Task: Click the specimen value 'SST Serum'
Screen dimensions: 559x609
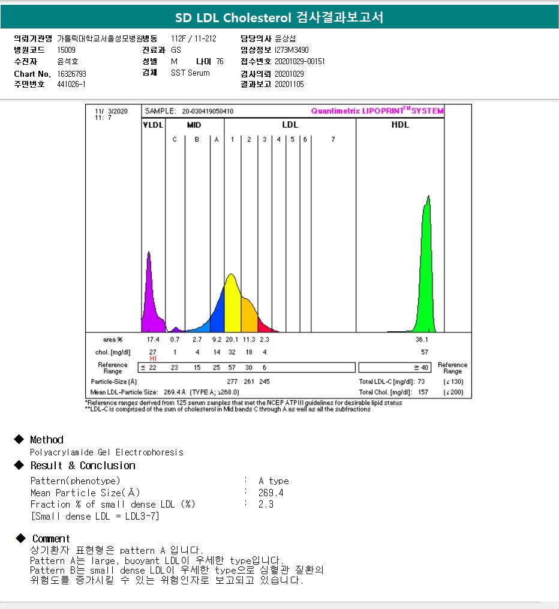Action: click(x=190, y=73)
